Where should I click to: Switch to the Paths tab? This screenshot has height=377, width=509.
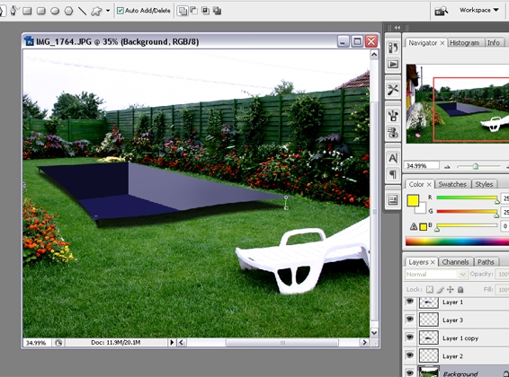coord(486,262)
